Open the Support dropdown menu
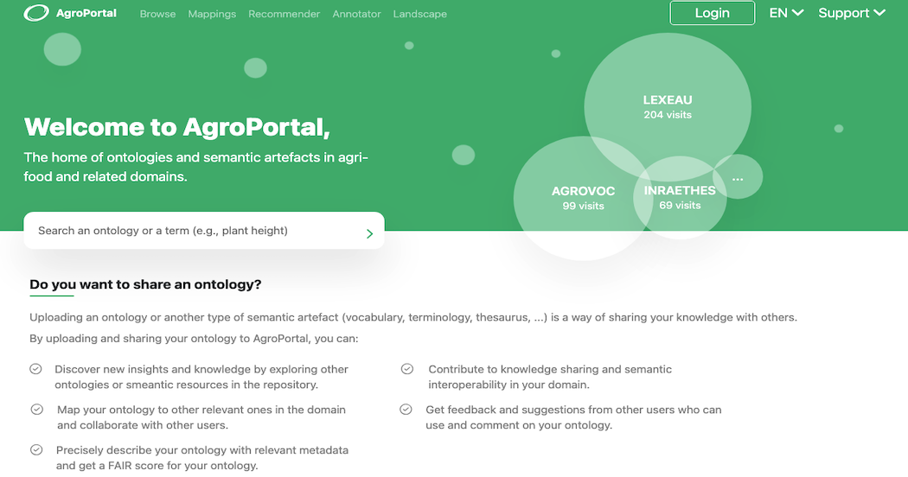The image size is (908, 477). click(852, 13)
